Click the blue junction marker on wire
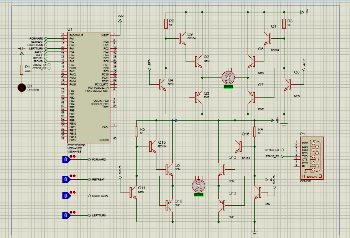Viewport: 350px width, 238px height. coord(175,120)
